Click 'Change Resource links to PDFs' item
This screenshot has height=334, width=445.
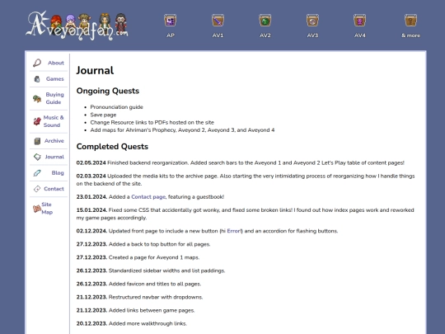pyautogui.click(x=152, y=122)
